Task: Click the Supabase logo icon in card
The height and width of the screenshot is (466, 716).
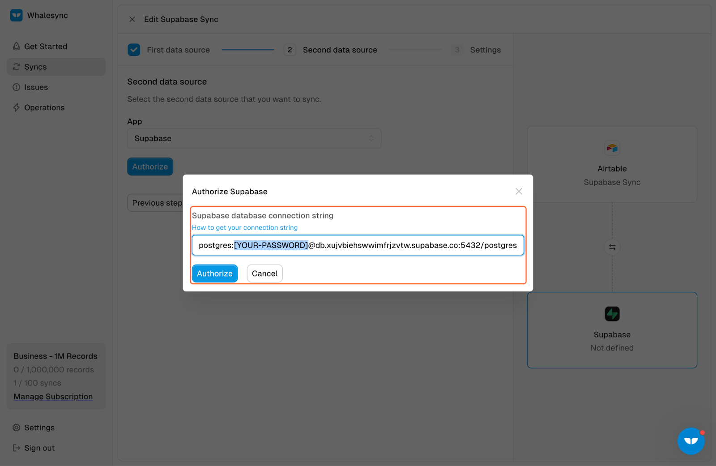Action: (x=612, y=314)
